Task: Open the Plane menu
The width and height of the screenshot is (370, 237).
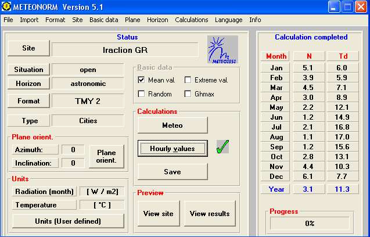Action: point(132,20)
